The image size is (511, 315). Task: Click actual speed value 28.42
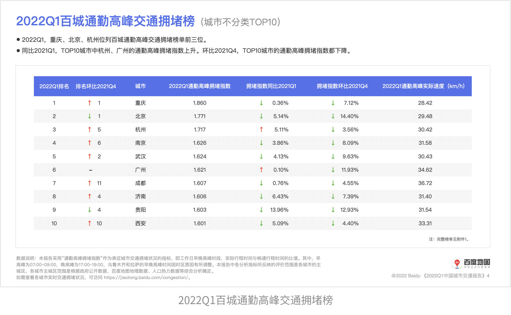tap(425, 103)
